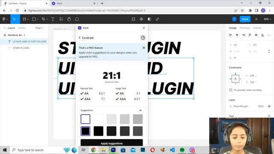Select the Frame tool
This screenshot has width=274, height=154.
coord(24,19)
